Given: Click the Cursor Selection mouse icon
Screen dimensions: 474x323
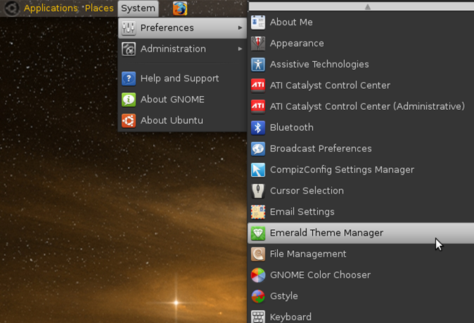Looking at the screenshot, I should tap(258, 191).
